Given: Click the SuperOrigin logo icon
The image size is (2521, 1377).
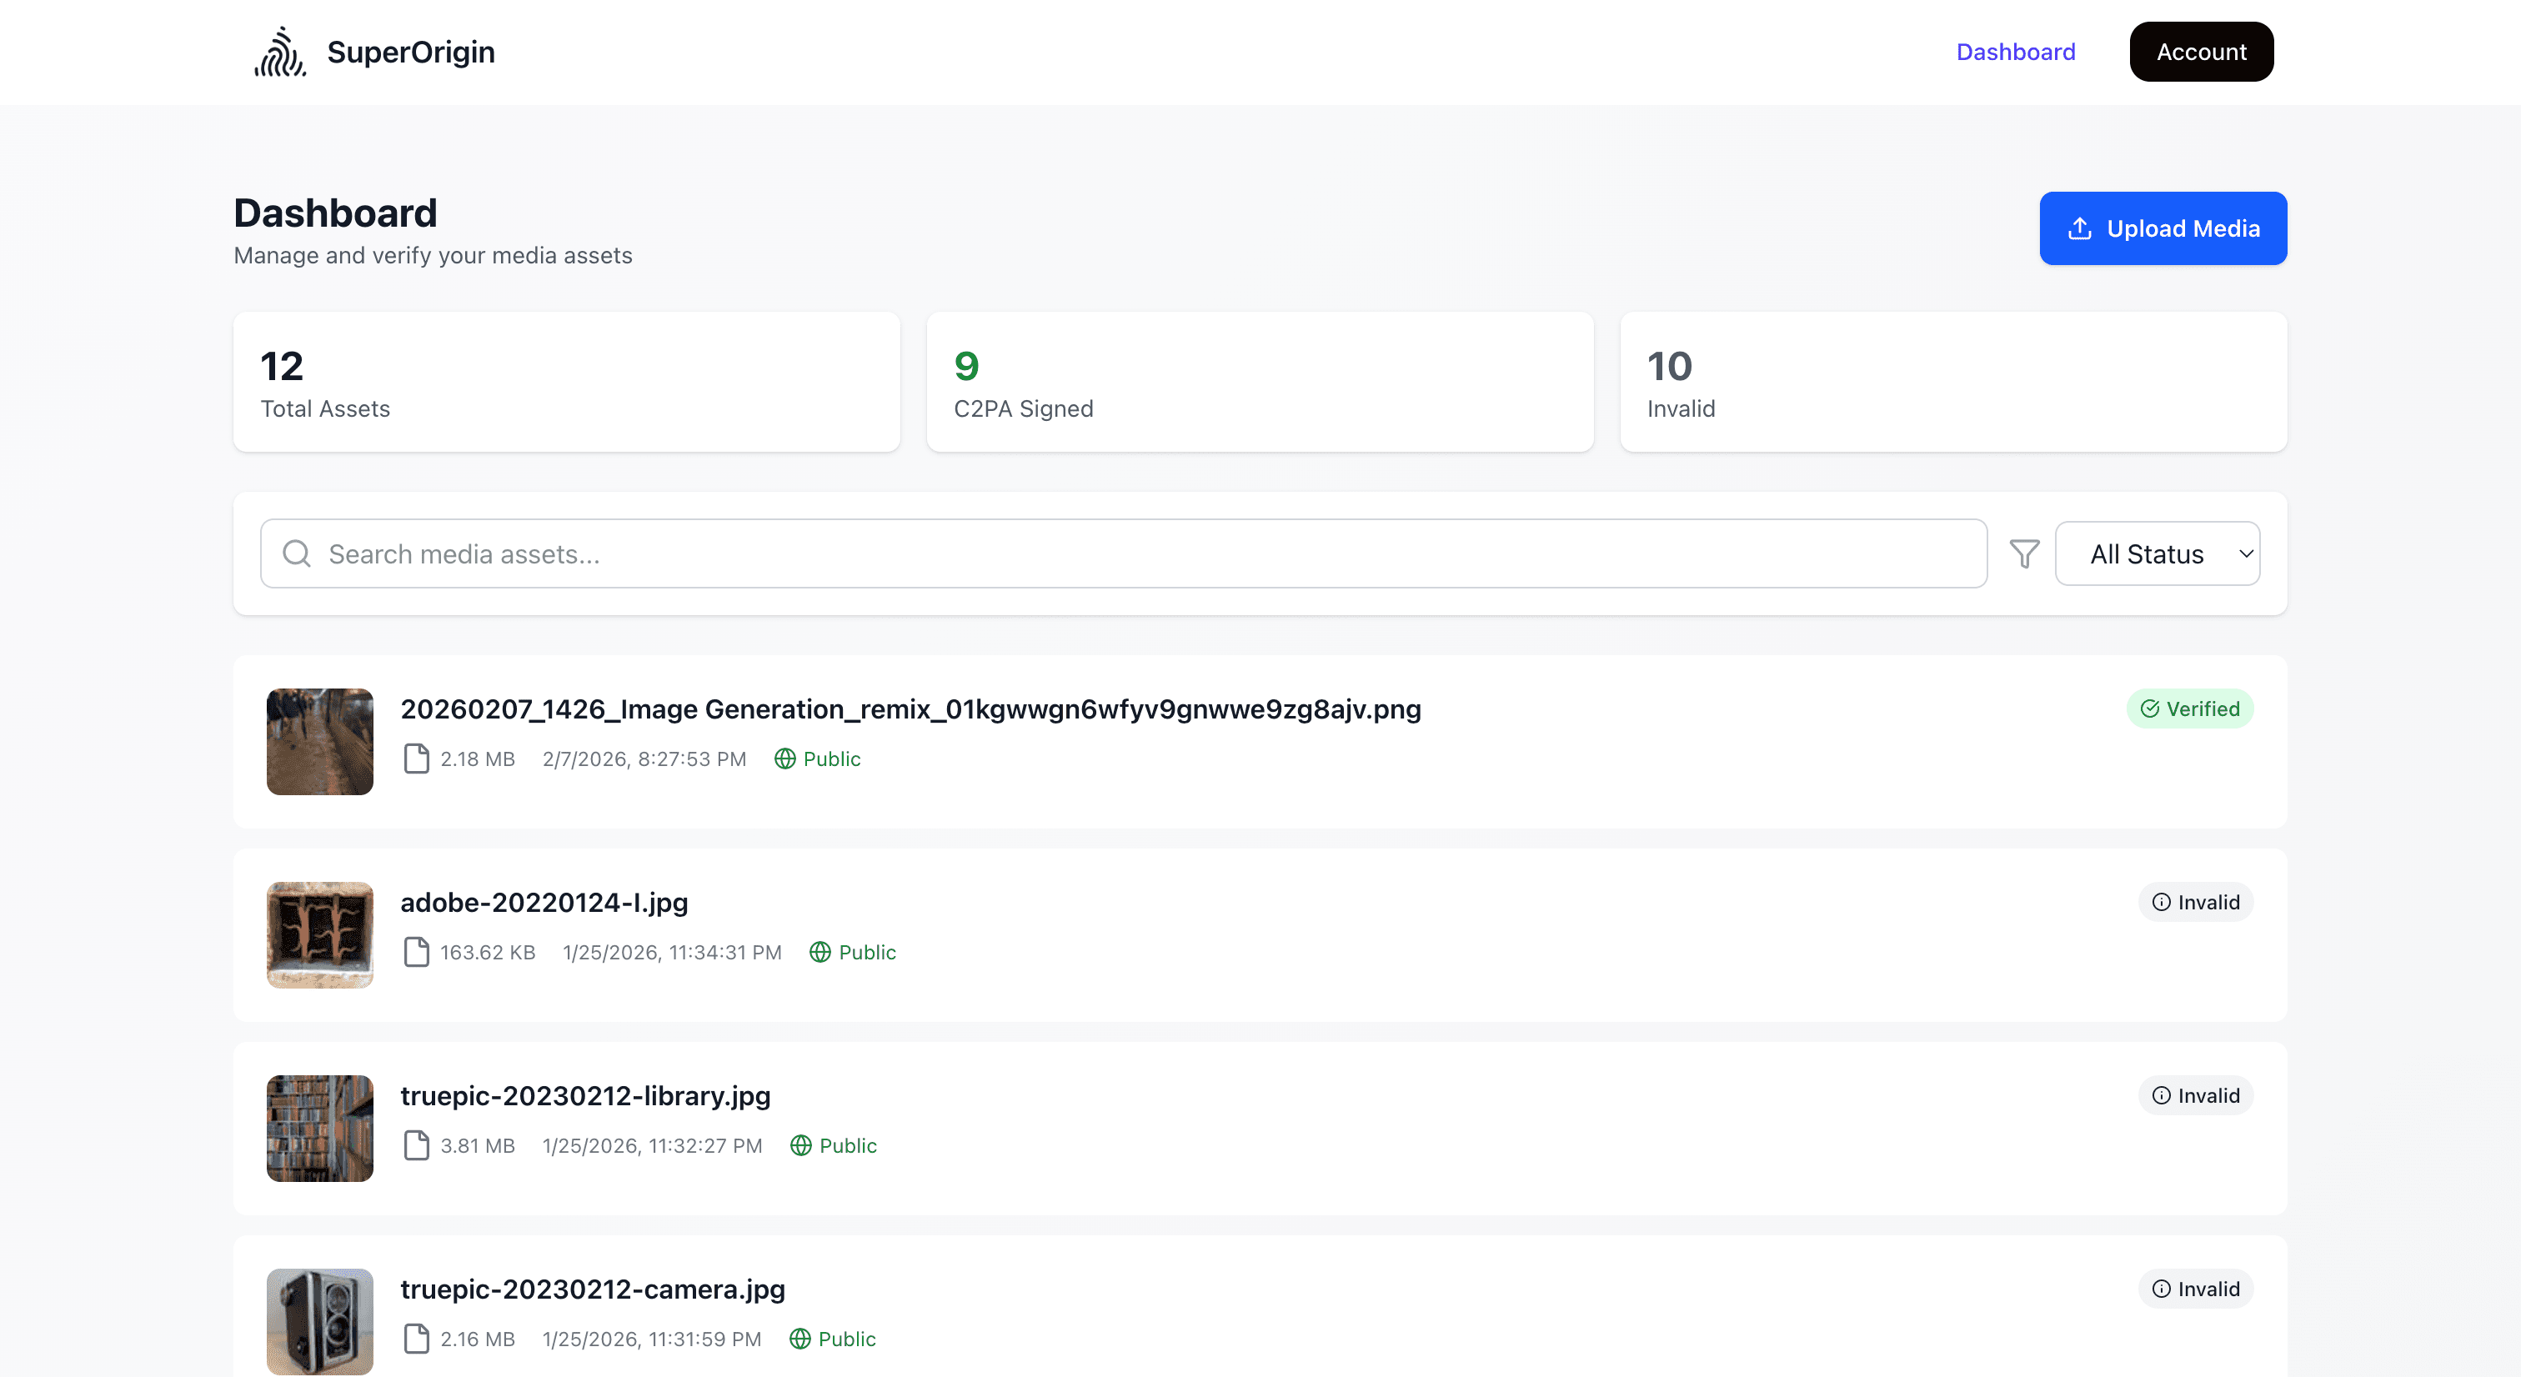Looking at the screenshot, I should pos(280,51).
